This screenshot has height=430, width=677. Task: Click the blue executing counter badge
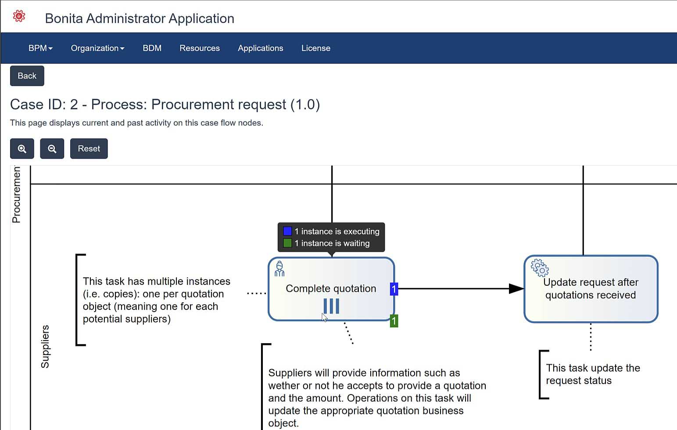pos(394,289)
